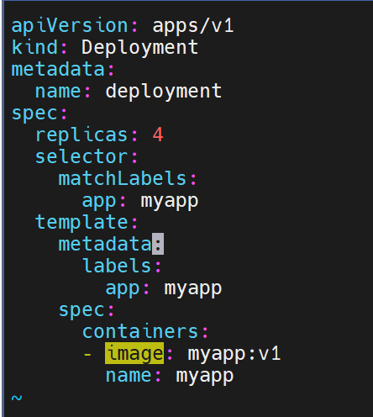Click the 'deployment' name value
373x417 pixels.
[x=164, y=92]
